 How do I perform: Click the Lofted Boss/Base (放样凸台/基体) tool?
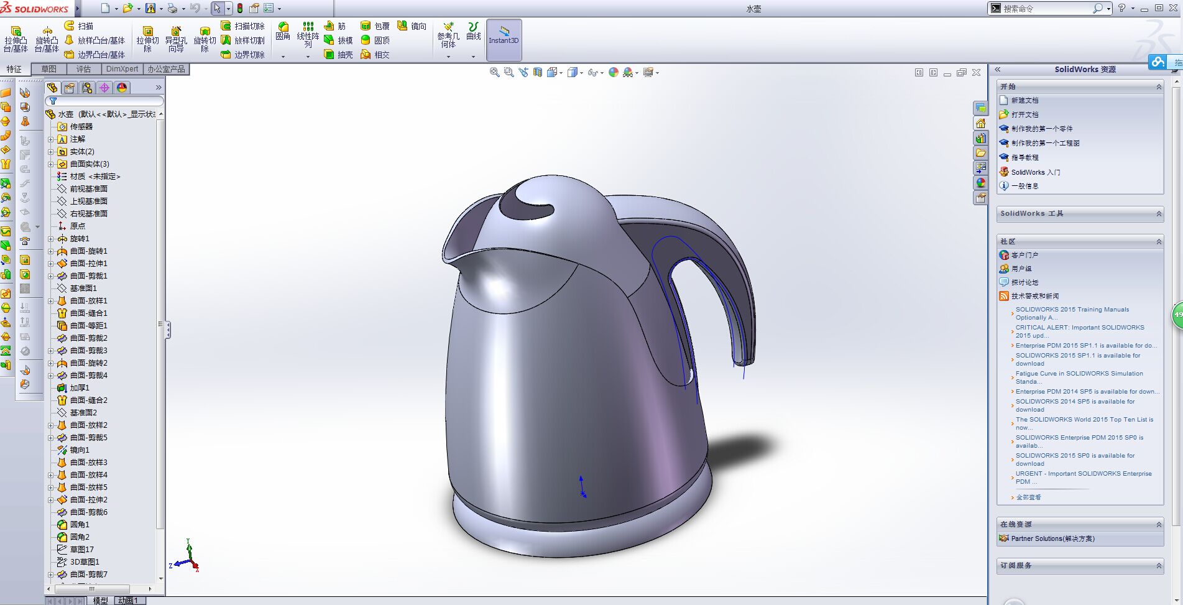pos(94,40)
